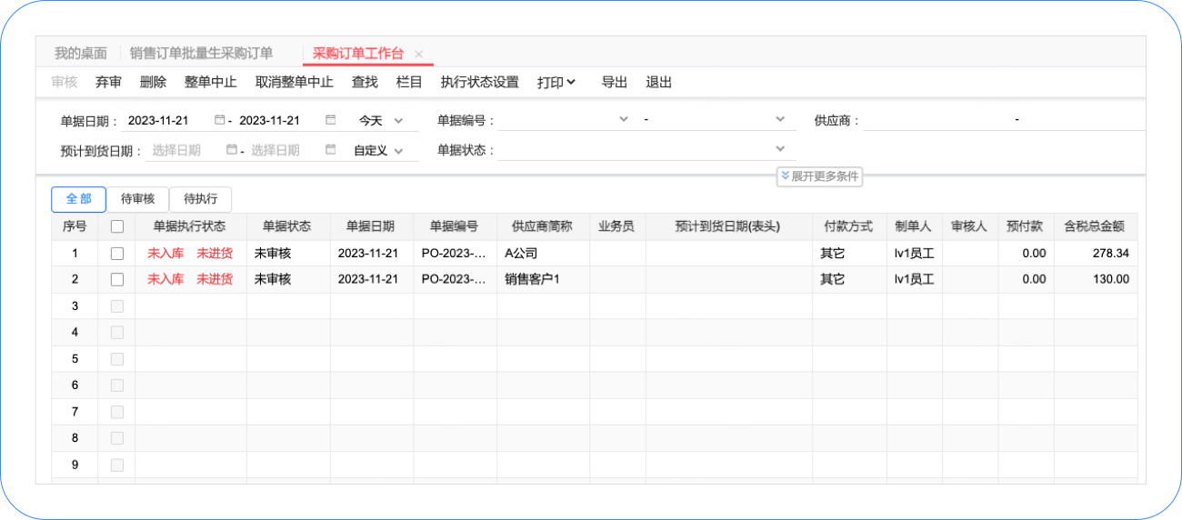
Task: Click the 导出 toolbar button
Action: 615,82
